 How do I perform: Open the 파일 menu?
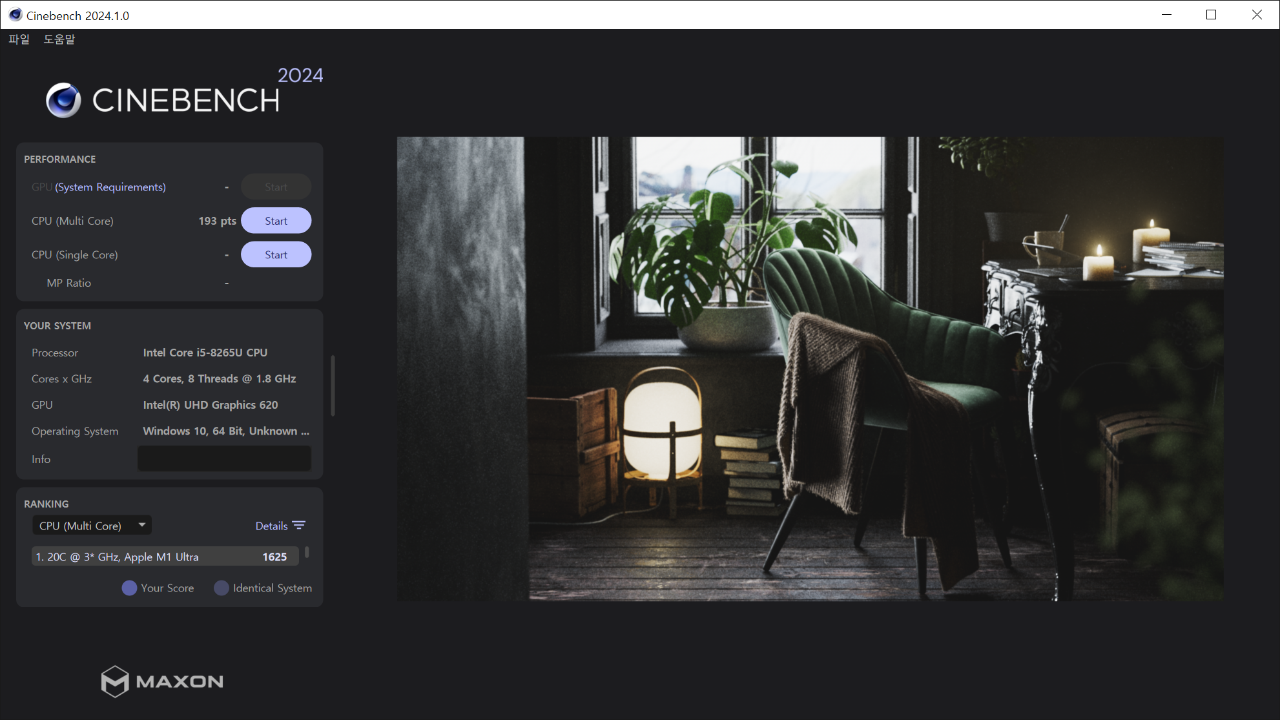coord(19,39)
